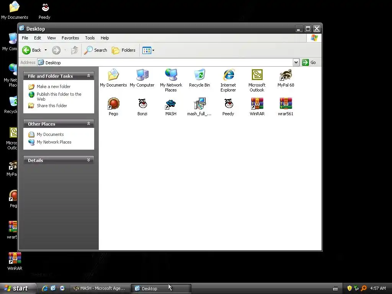Open the Tools menu
This screenshot has width=392, height=294.
[x=90, y=38]
